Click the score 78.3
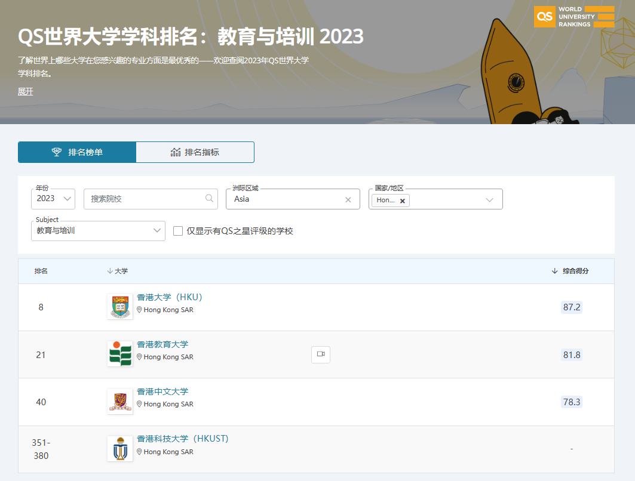The width and height of the screenshot is (635, 481). tap(572, 402)
